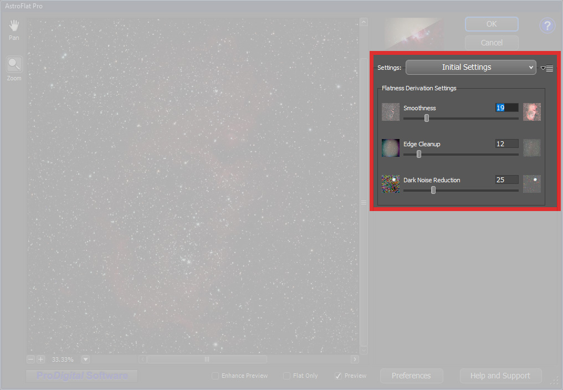Click the clean Dark Noise Reduction thumbnail
This screenshot has width=563, height=390.
(x=532, y=184)
